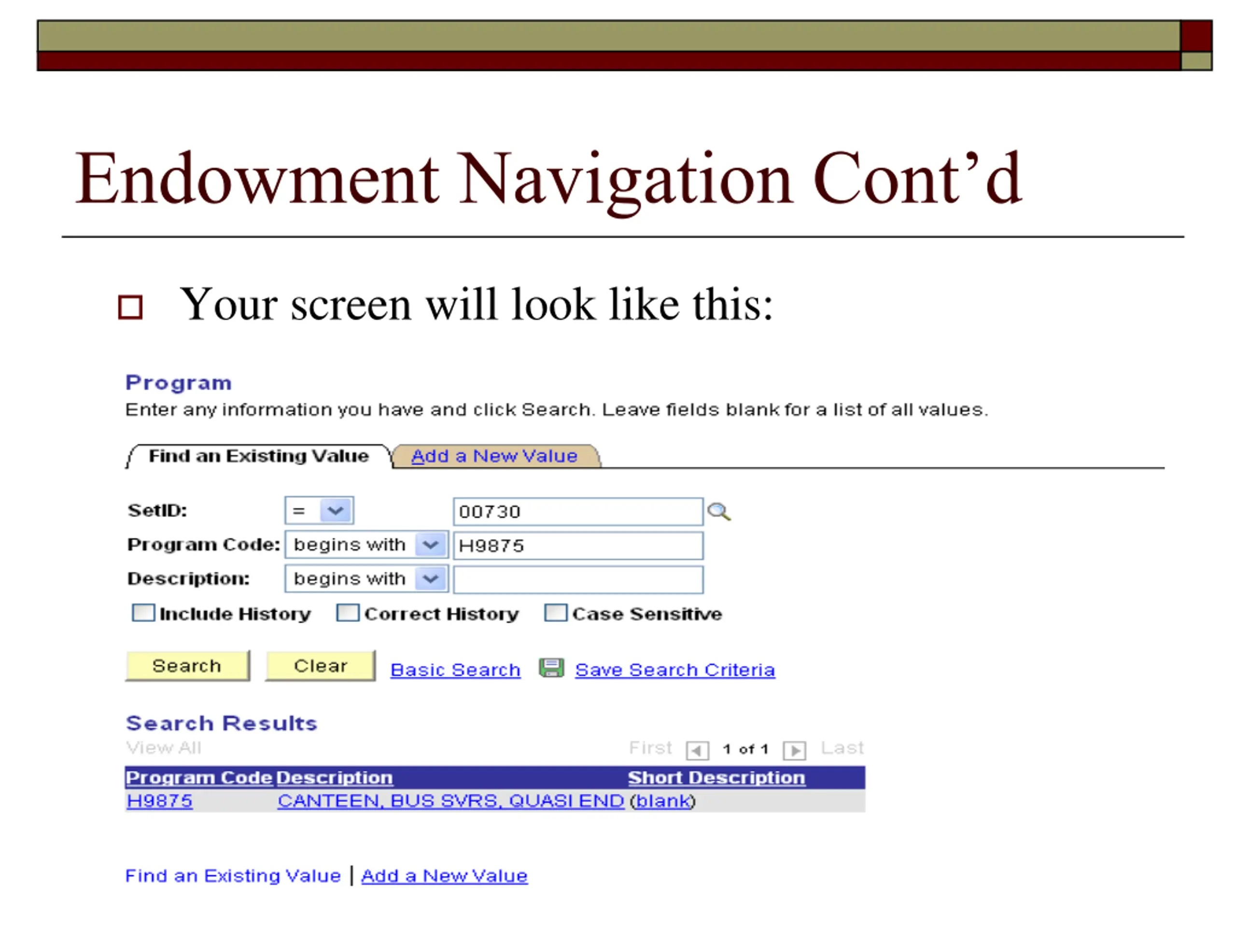Click the next result arrow icon
This screenshot has height=927, width=1236.
(x=794, y=750)
